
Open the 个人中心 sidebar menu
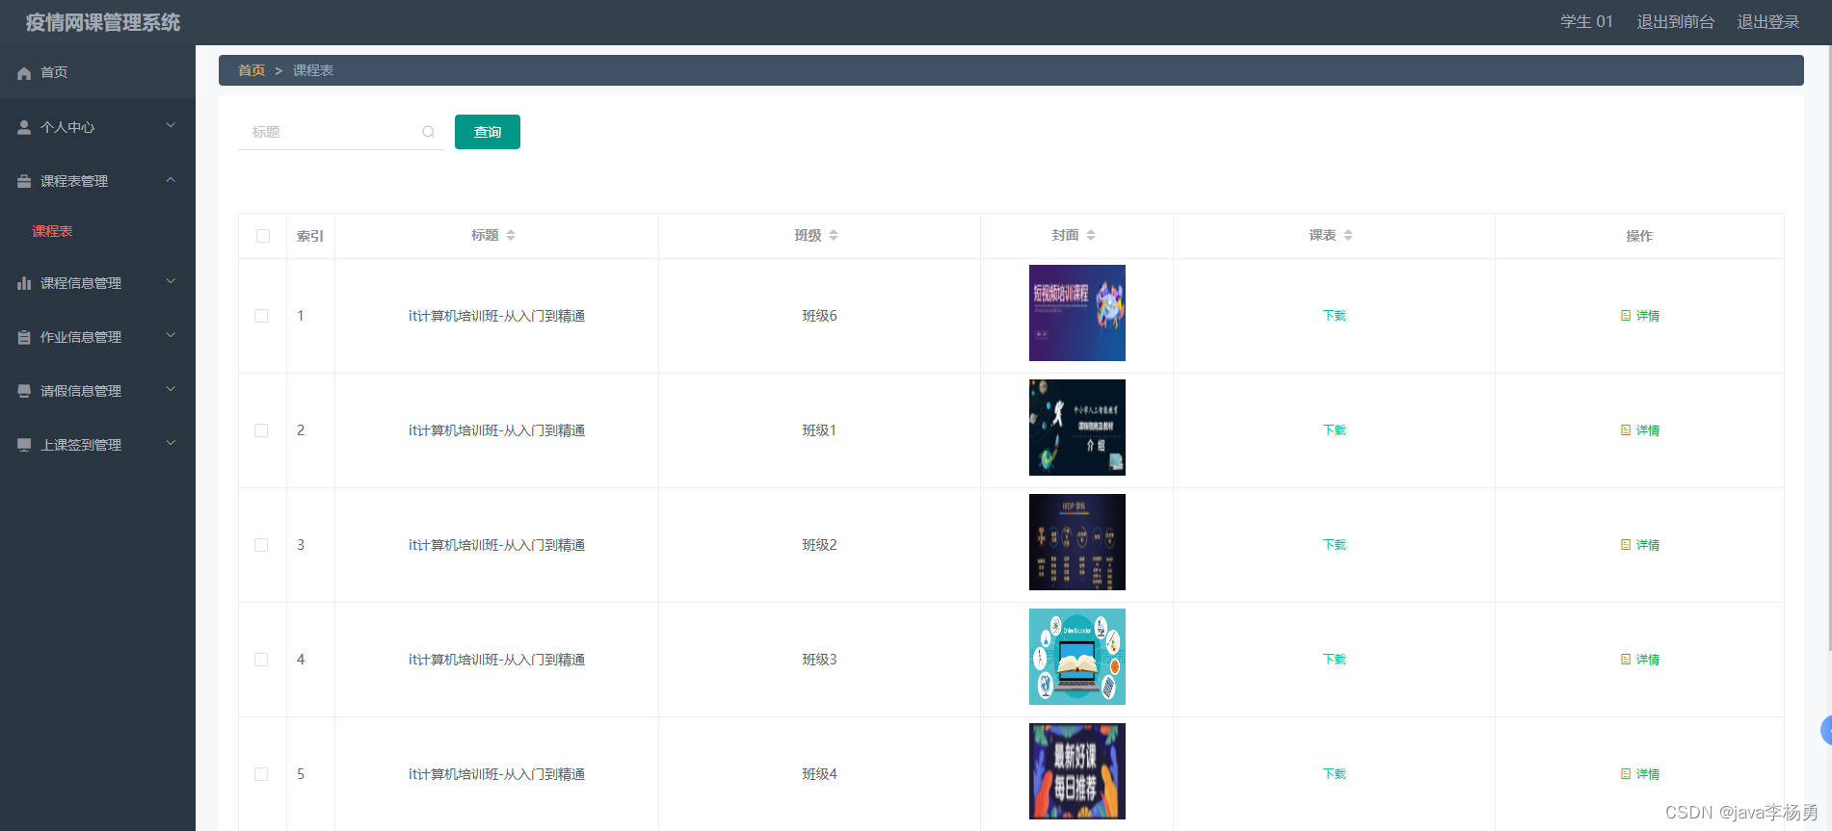[x=97, y=127]
